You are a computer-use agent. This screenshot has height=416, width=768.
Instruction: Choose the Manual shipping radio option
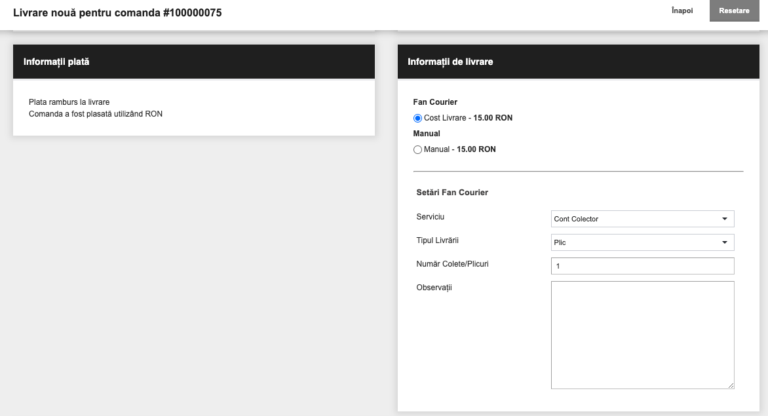(x=418, y=150)
